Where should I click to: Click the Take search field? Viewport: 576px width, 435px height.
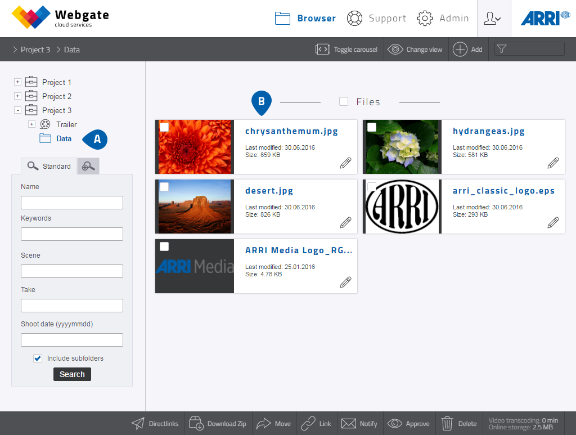[x=72, y=306]
